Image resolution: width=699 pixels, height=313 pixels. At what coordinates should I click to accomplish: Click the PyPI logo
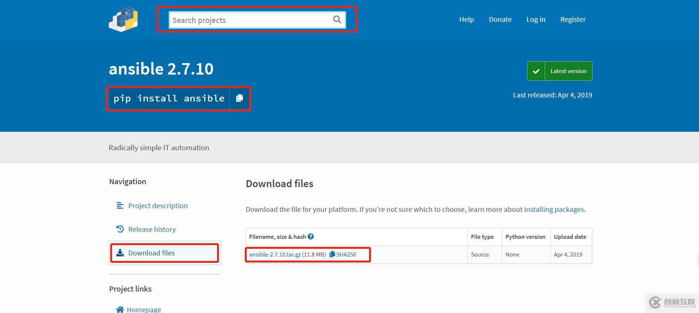124,19
